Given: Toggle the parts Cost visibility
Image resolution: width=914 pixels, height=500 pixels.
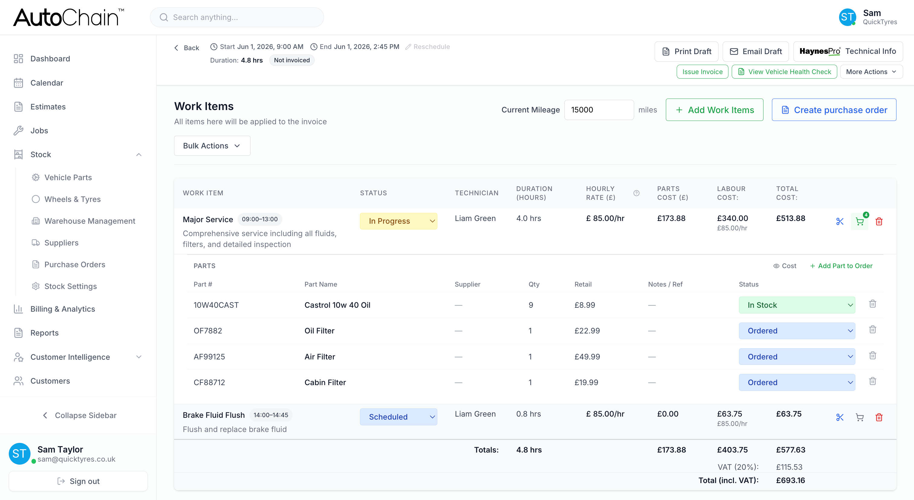Looking at the screenshot, I should click(785, 266).
